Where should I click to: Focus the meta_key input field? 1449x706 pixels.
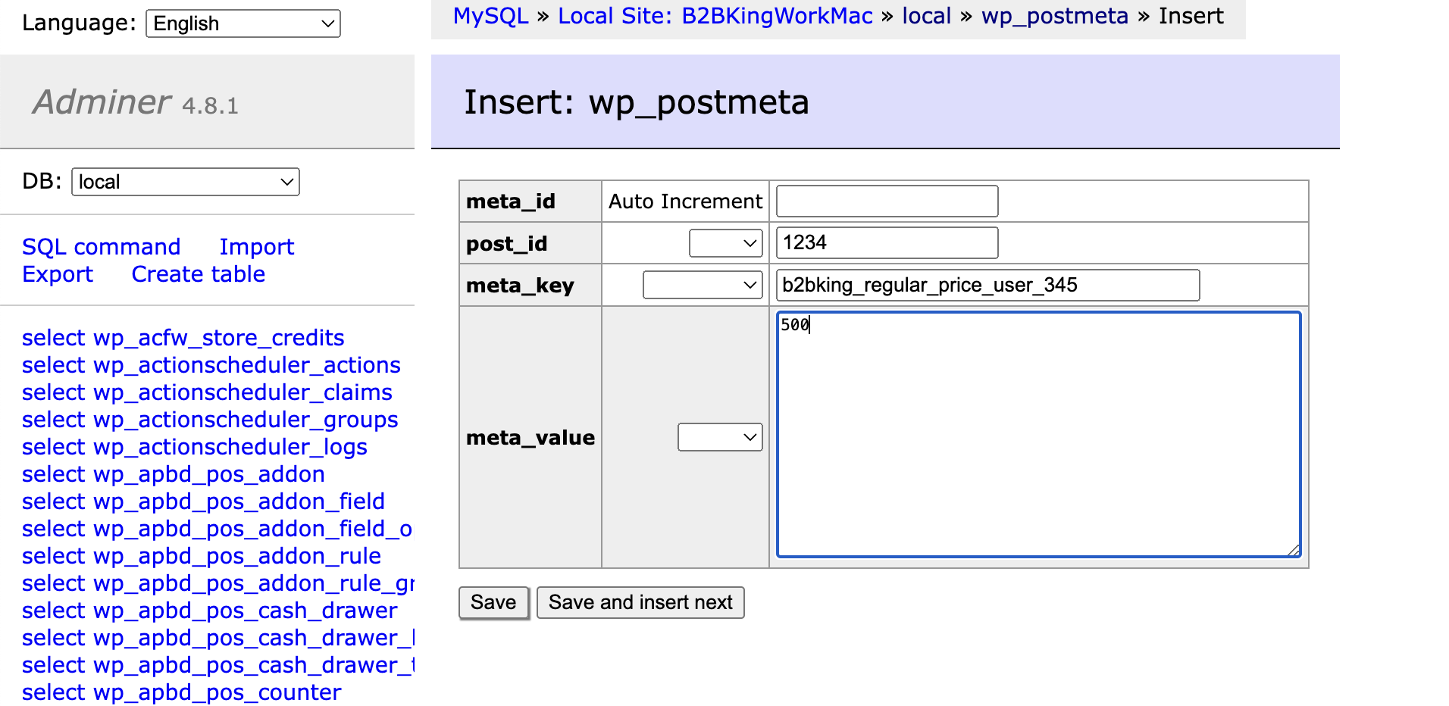(988, 286)
